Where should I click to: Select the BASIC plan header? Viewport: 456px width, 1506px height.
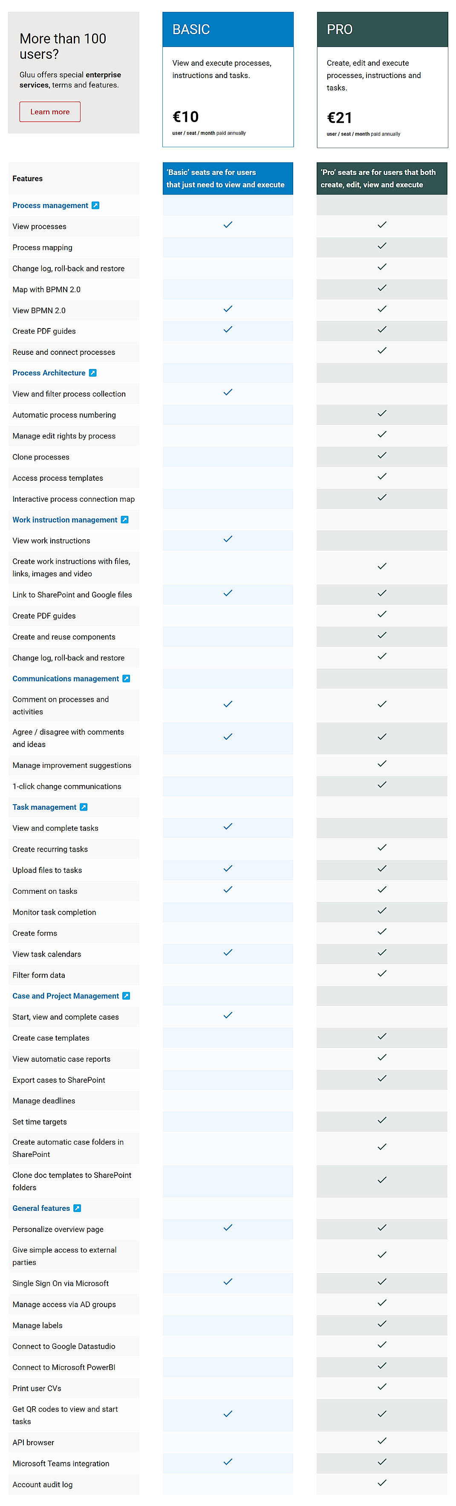pyautogui.click(x=228, y=29)
